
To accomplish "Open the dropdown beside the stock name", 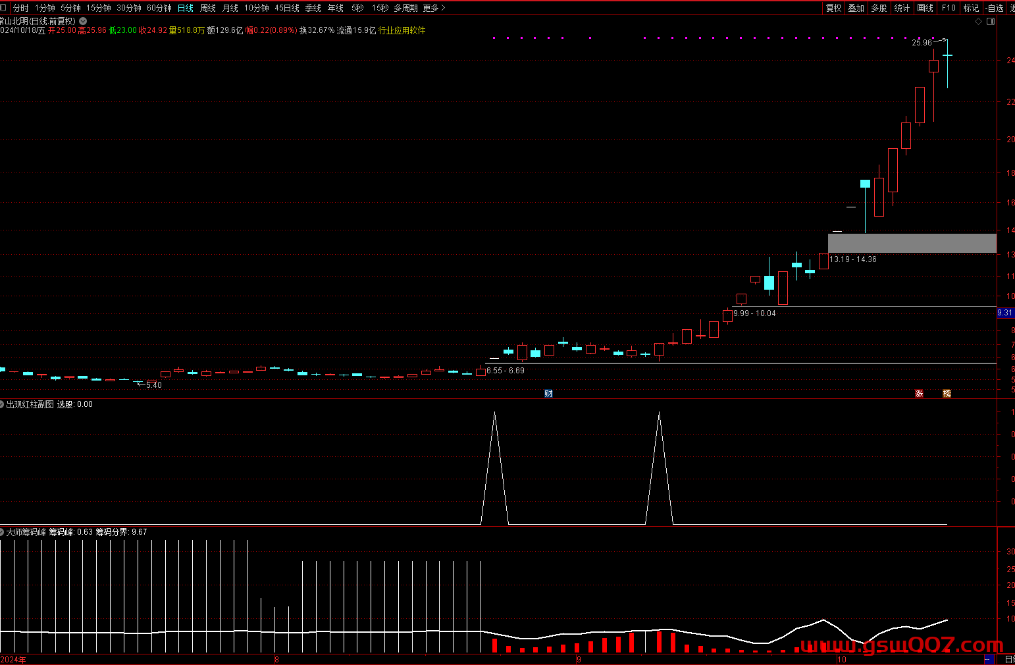I will pos(83,21).
